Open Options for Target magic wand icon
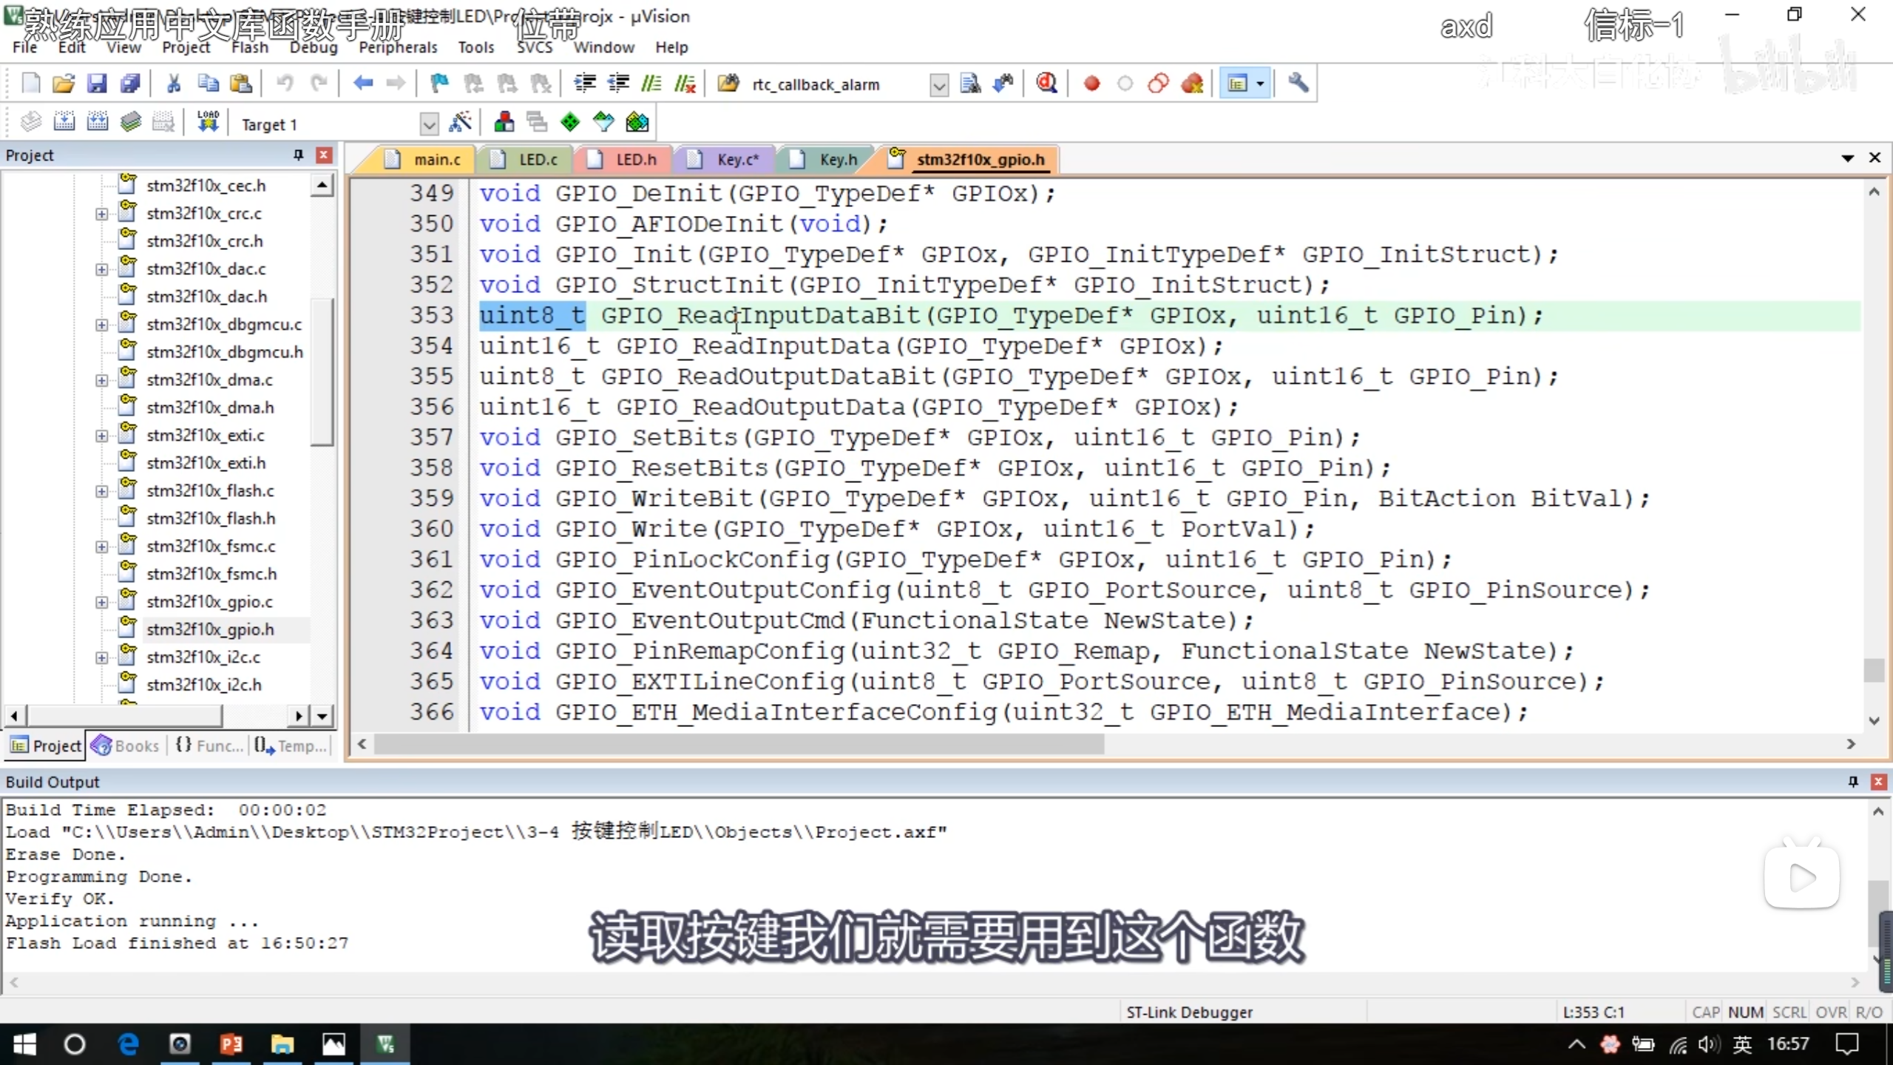 pyautogui.click(x=460, y=122)
